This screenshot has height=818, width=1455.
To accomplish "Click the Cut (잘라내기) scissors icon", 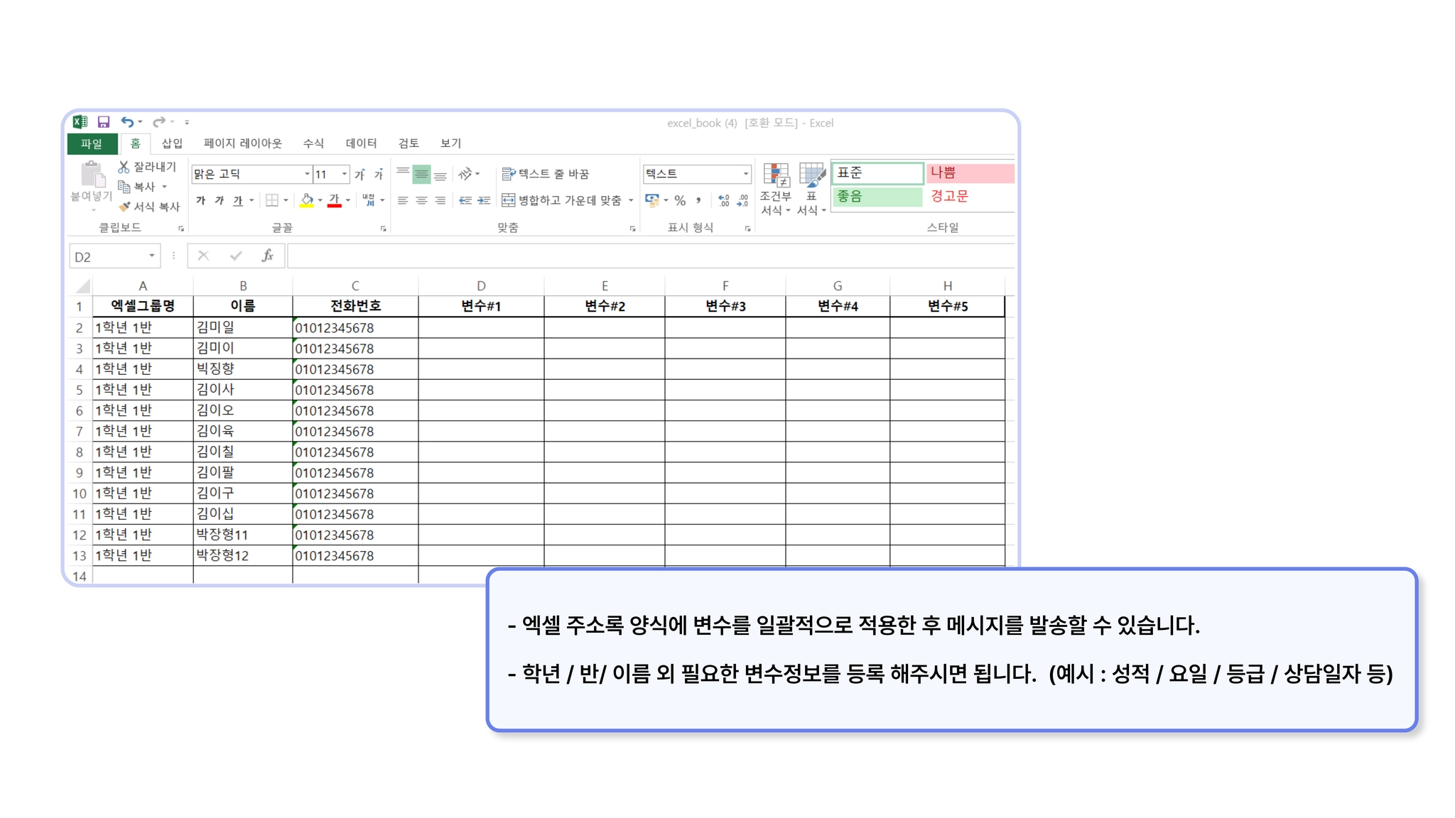I will pos(124,167).
